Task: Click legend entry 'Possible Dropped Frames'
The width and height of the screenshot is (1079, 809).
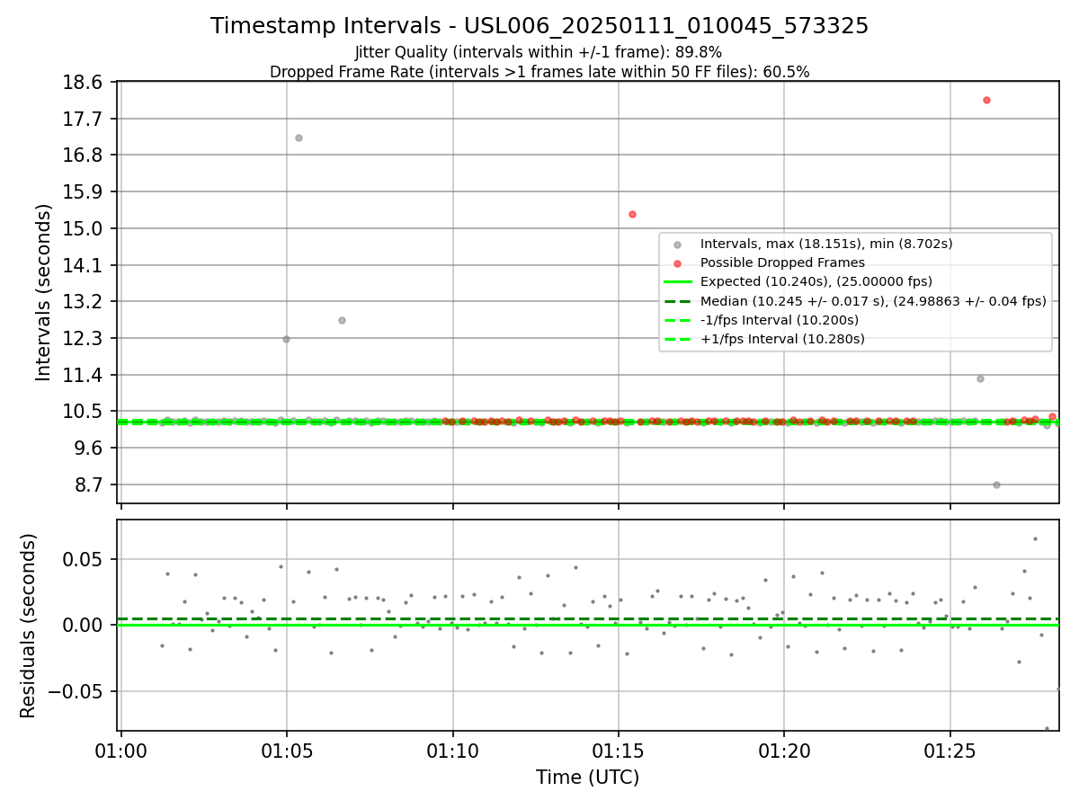Action: [782, 262]
